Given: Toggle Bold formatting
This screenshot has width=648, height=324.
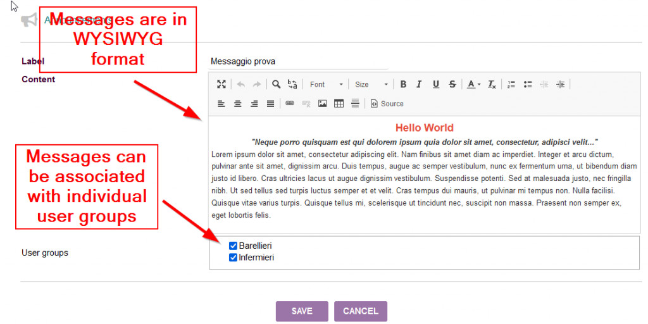Looking at the screenshot, I should coord(402,84).
